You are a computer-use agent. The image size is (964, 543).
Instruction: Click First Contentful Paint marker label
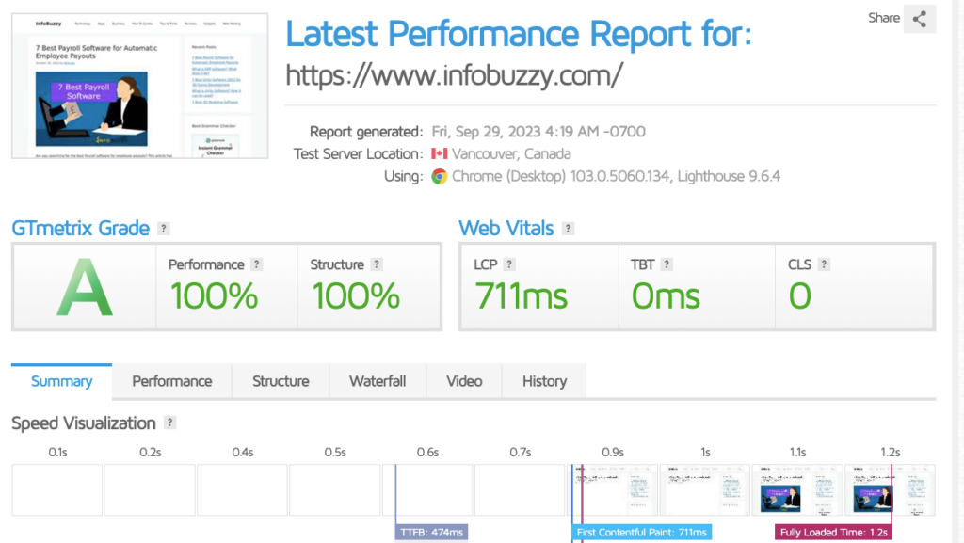[x=642, y=533]
